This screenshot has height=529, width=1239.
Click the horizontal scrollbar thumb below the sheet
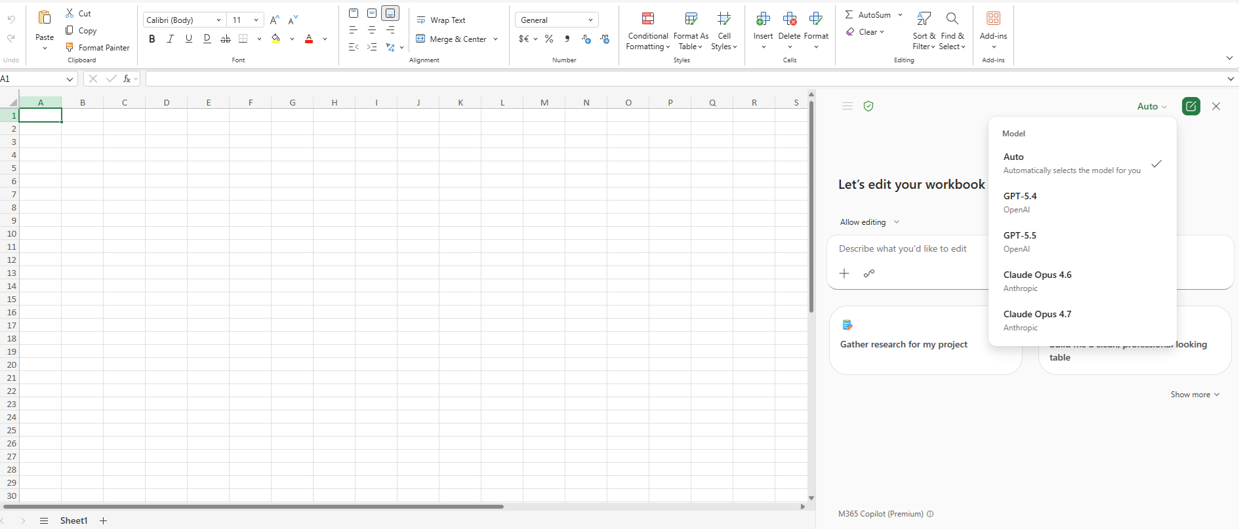point(254,507)
